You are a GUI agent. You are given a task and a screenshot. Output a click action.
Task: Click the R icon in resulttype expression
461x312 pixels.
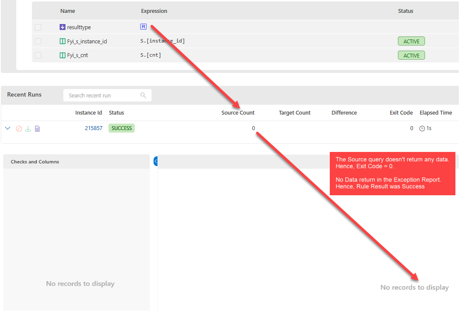[143, 27]
